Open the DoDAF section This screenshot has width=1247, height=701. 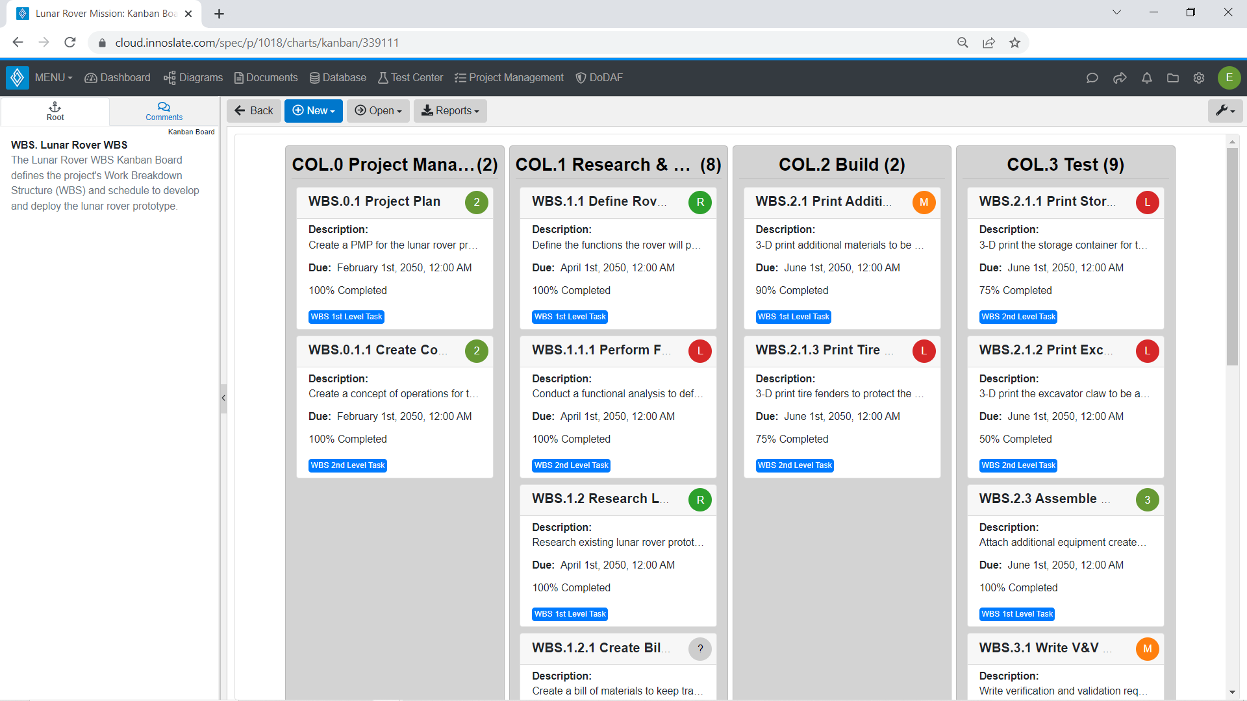coord(599,77)
